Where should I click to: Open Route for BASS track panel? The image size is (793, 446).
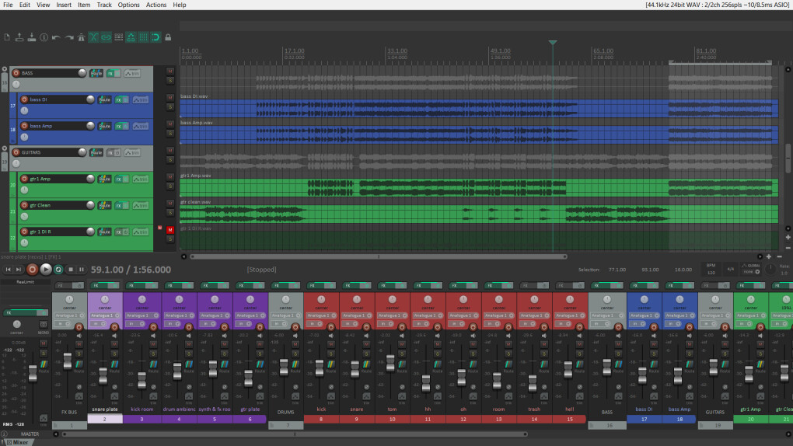(96, 73)
